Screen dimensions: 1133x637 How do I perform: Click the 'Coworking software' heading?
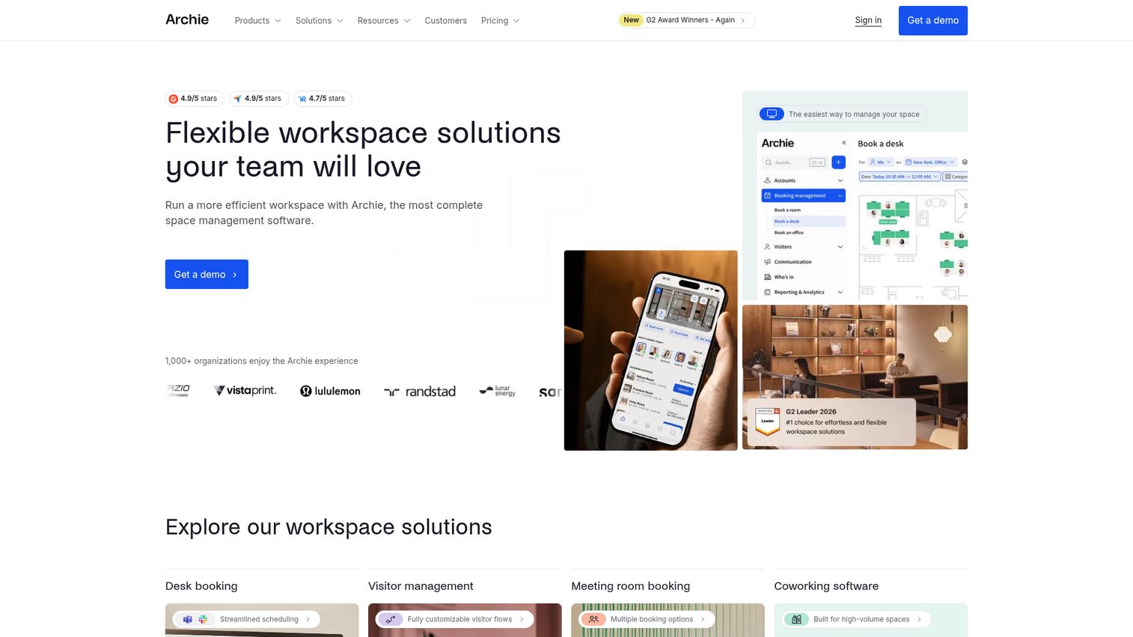coord(826,586)
